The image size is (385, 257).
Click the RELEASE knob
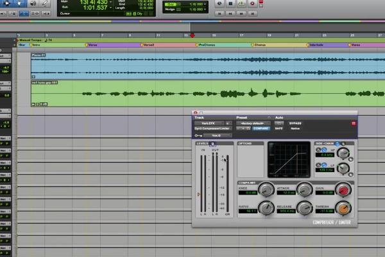pyautogui.click(x=304, y=208)
